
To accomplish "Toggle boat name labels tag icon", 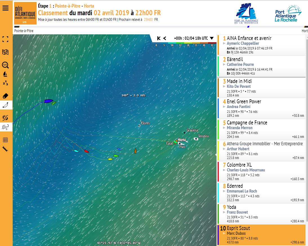I will coord(5,96).
